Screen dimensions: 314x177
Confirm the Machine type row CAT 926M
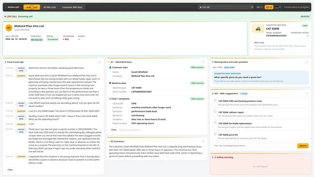coord(157,88)
